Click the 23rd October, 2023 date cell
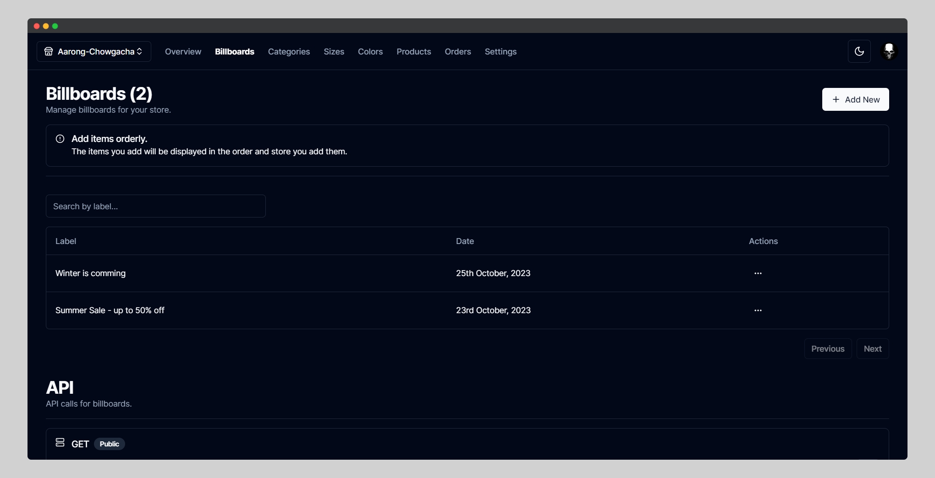Screen dimensions: 935x478 tap(493, 310)
